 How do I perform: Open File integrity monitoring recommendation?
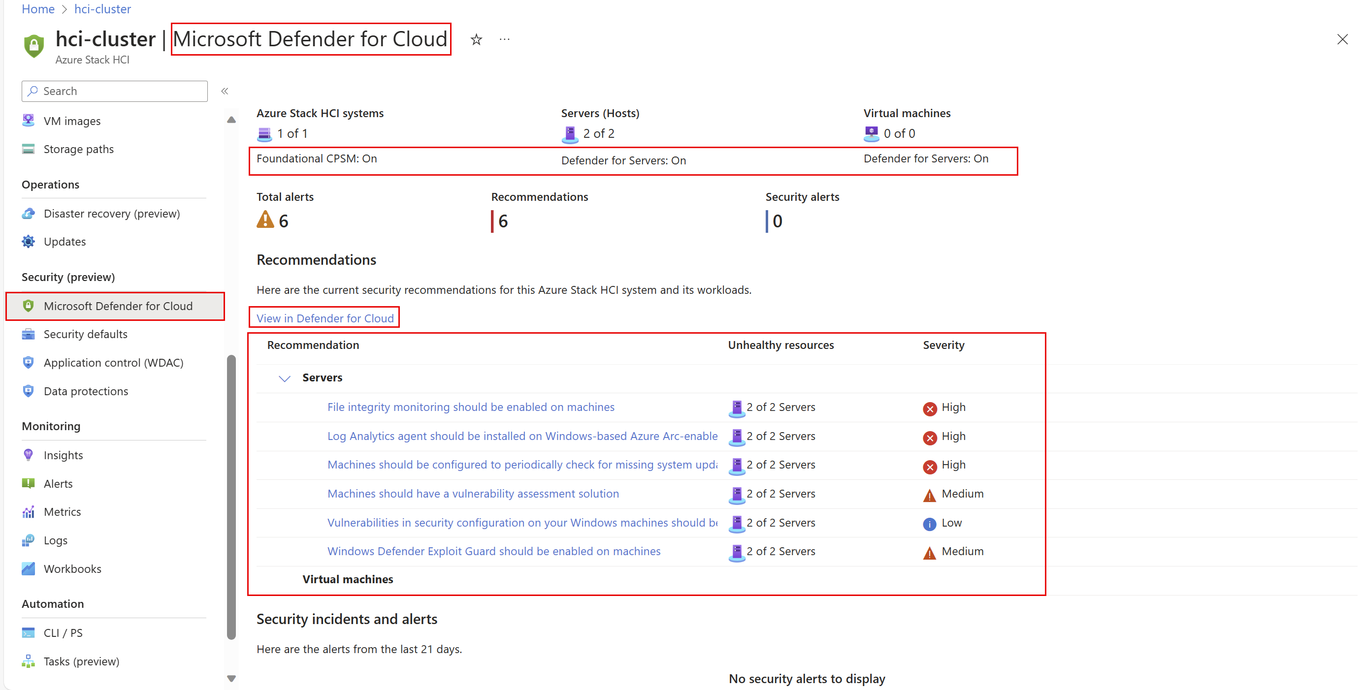click(471, 407)
